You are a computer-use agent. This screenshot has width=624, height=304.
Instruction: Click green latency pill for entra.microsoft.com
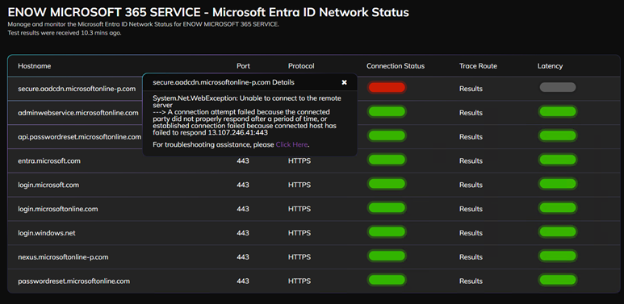558,160
